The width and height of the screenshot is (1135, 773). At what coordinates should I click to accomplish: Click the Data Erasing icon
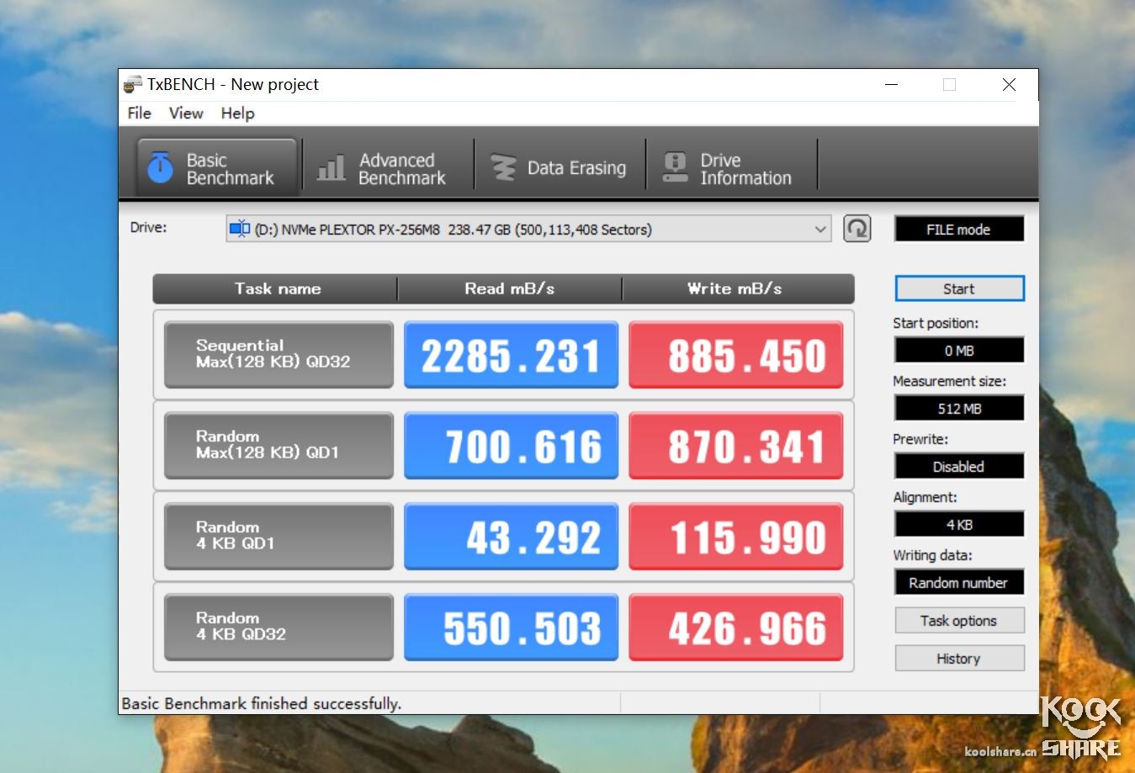point(503,167)
